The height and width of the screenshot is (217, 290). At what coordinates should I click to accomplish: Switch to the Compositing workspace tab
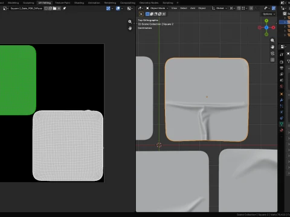click(127, 3)
